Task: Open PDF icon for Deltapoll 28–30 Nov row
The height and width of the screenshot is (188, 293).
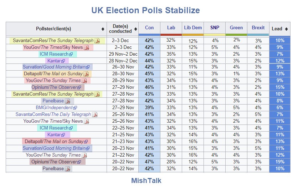Action: [x=86, y=74]
